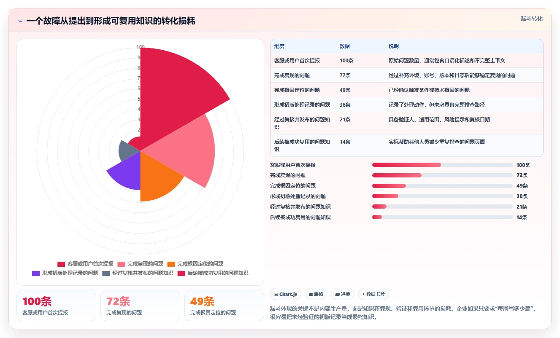This screenshot has height=338, width=560.
Task: Click the 漏斗转化 tag in header
Action: 532,19
